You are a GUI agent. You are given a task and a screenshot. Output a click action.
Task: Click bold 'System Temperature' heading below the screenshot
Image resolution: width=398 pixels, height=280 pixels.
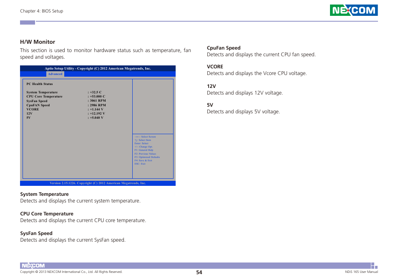pyautogui.click(x=44, y=194)
